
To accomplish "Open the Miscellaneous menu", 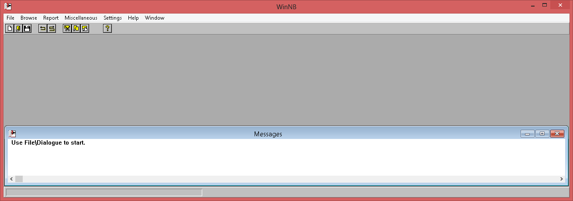I will [81, 18].
